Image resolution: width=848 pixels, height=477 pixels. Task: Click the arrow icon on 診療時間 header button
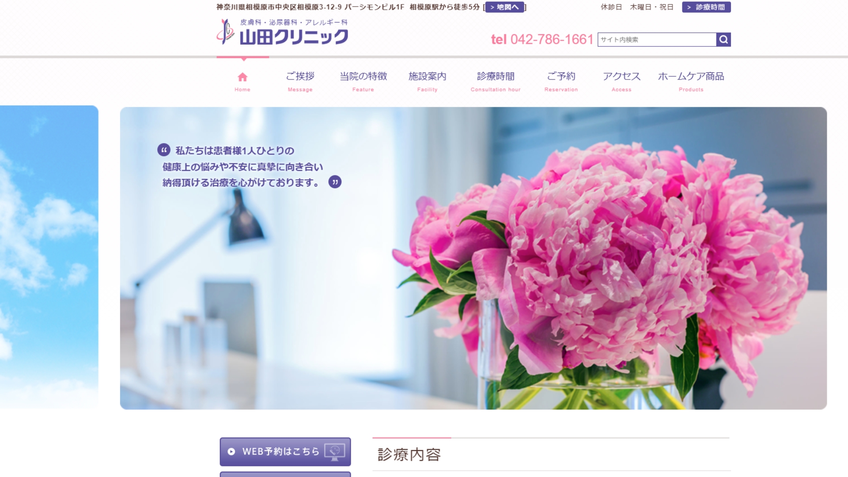pos(689,7)
